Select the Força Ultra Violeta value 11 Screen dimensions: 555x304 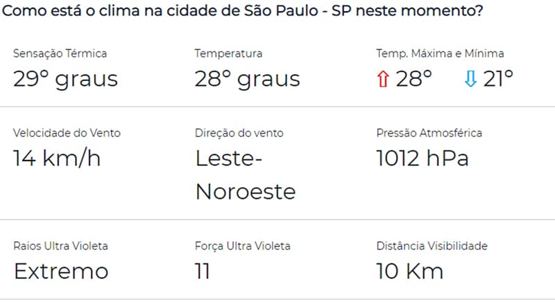coord(203,271)
